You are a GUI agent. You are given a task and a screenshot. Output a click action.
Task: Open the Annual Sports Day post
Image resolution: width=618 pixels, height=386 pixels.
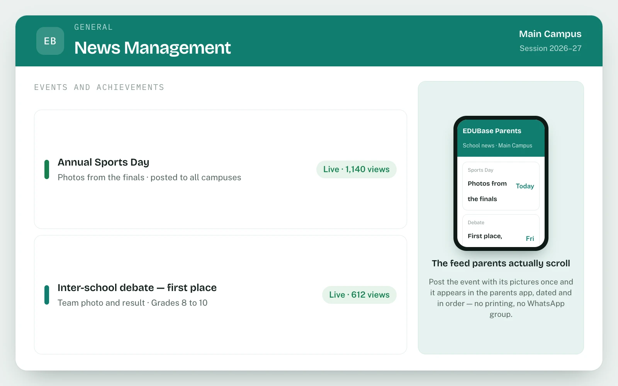[221, 169]
